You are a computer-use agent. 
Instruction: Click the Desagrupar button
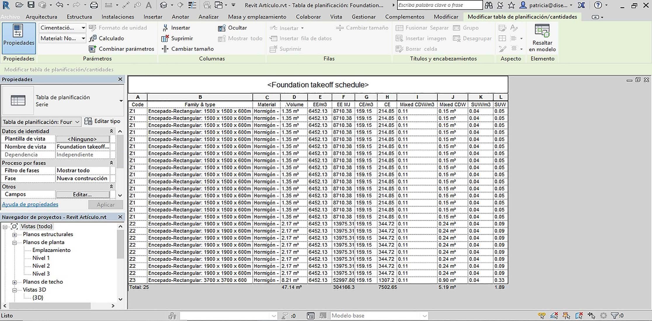472,38
